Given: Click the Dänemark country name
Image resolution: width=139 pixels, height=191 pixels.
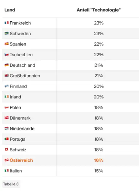Looking at the screenshot, I should (20, 118).
